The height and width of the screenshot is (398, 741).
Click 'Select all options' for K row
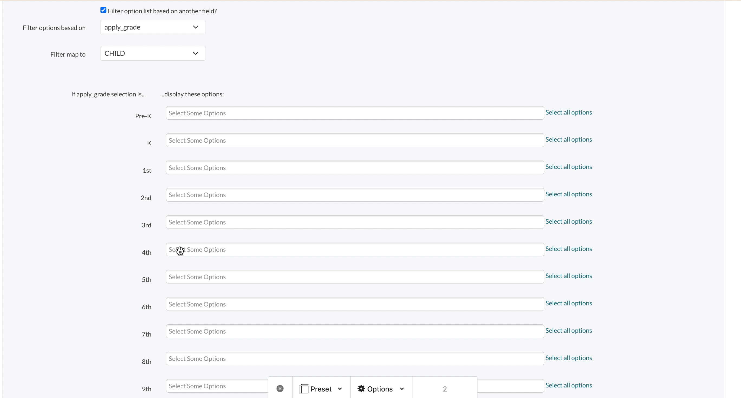click(x=568, y=139)
